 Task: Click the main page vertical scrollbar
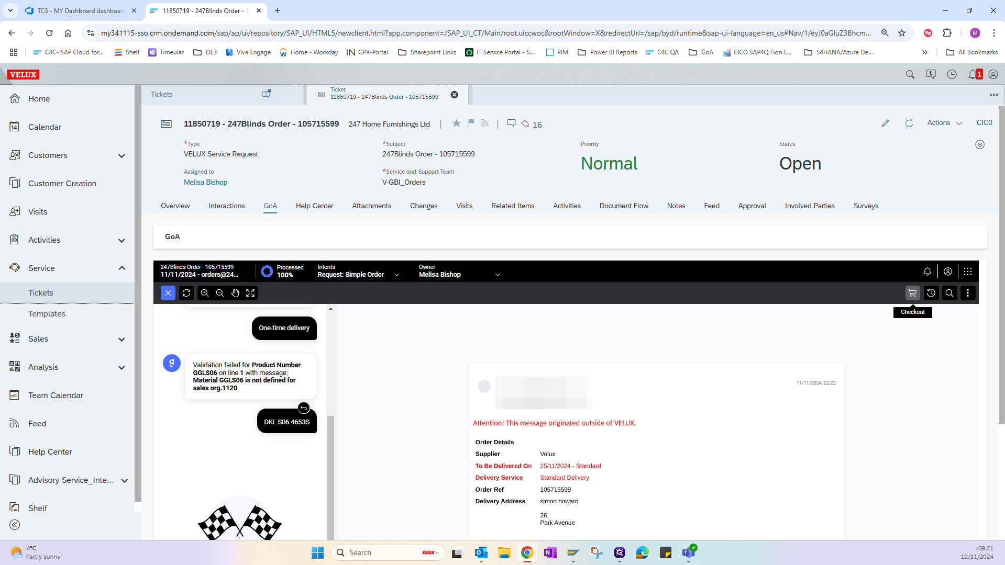pyautogui.click(x=1001, y=264)
